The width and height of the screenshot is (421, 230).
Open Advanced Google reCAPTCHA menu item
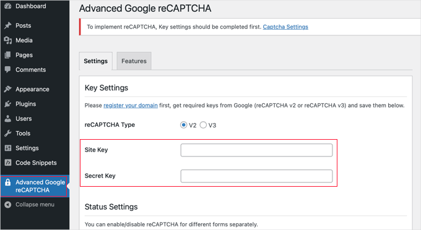pos(35,186)
